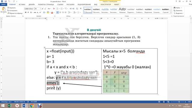Open the ФАЙЛ tab
192x108 pixels.
click(3, 4)
